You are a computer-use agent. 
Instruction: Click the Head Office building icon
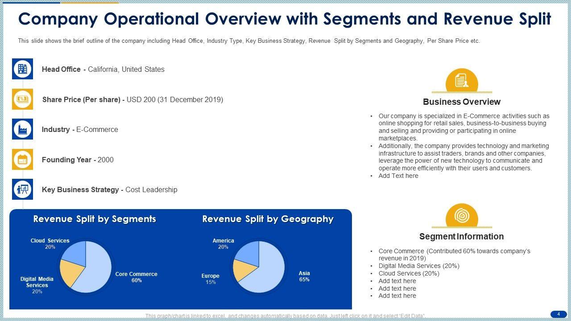click(x=22, y=69)
